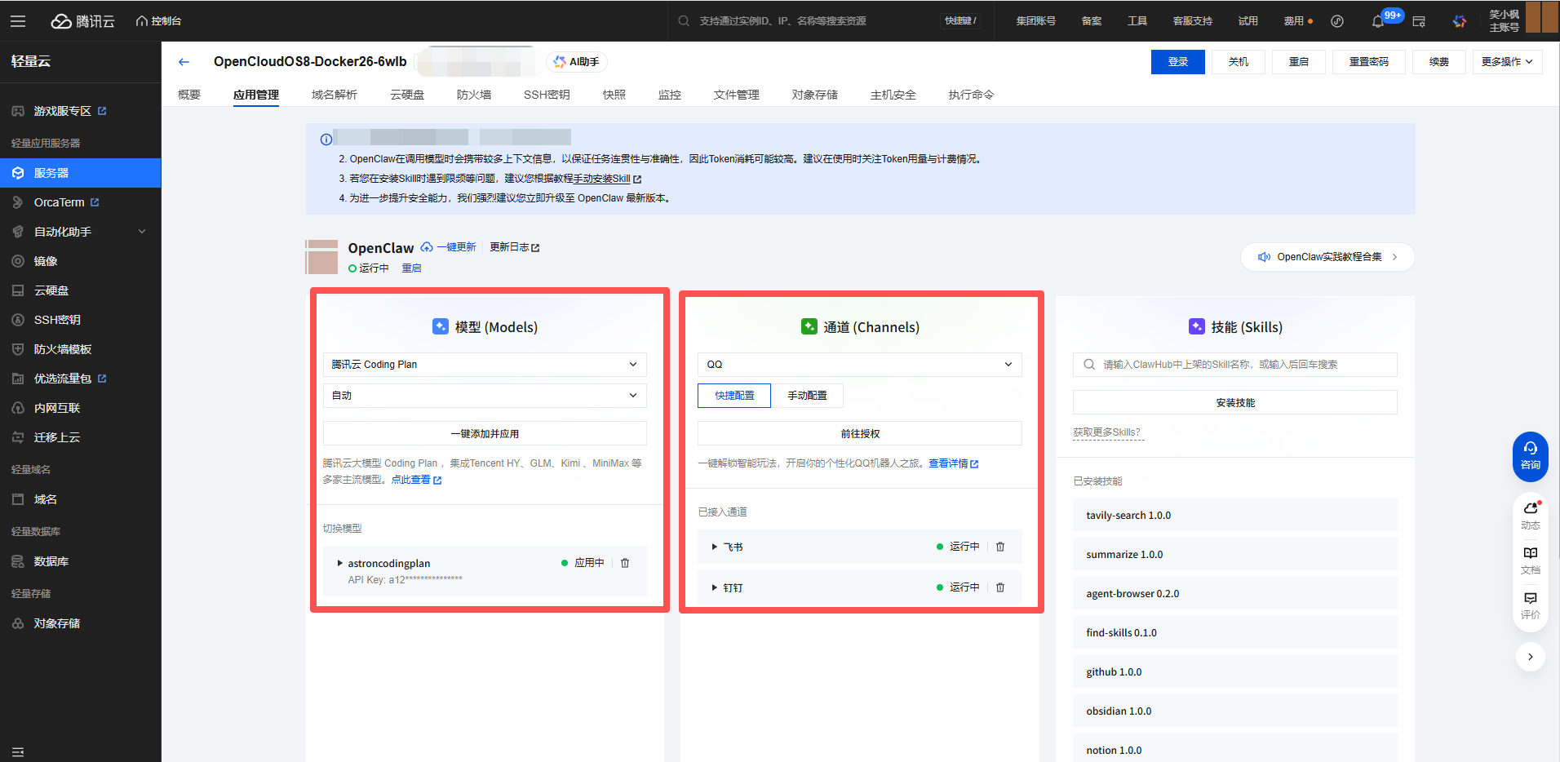Click the 重启 link beside 运行中
This screenshot has width=1560, height=762.
tap(411, 268)
